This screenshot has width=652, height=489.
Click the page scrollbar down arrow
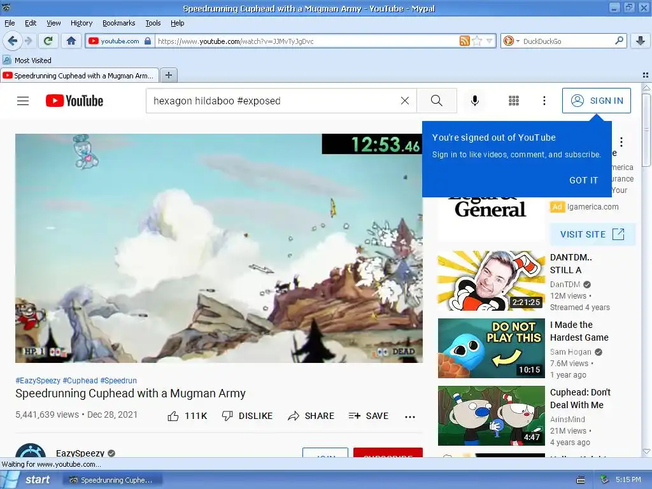646,451
